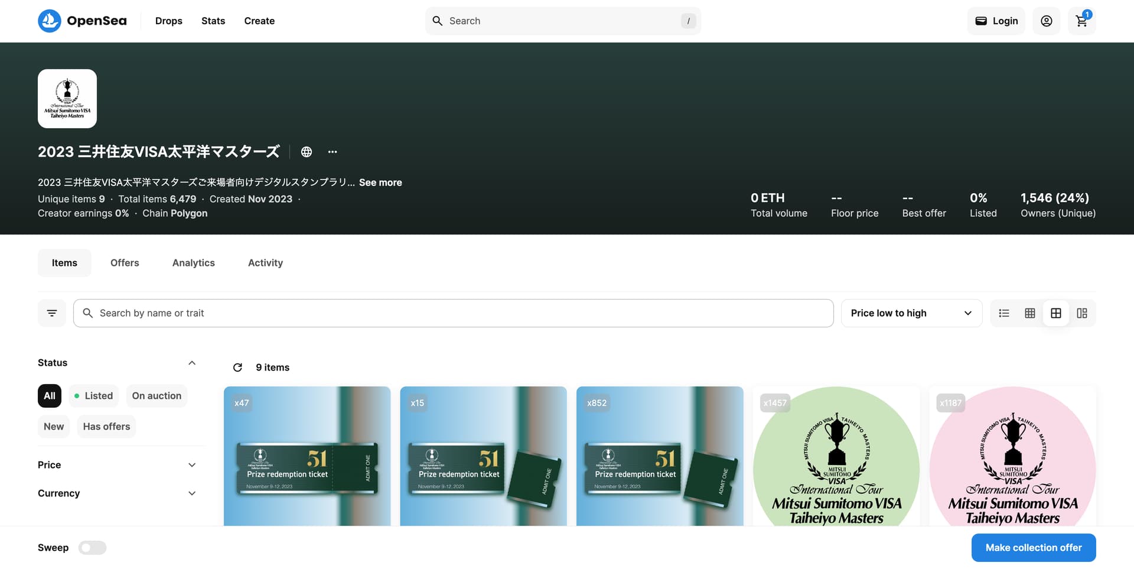Image resolution: width=1134 pixels, height=569 pixels.
Task: Open the account profile icon
Action: [x=1047, y=21]
